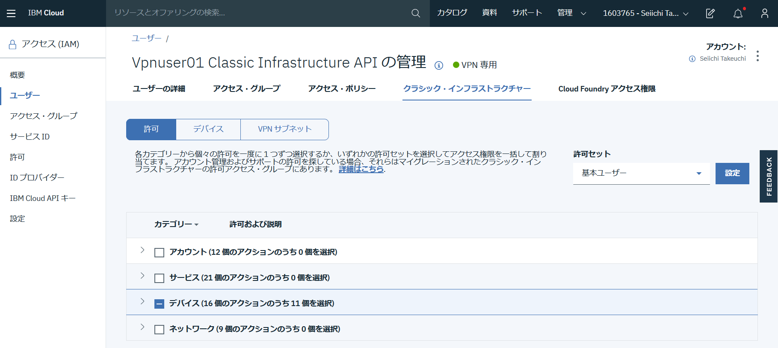Expand the サービス permissions row
The image size is (778, 348).
point(142,276)
